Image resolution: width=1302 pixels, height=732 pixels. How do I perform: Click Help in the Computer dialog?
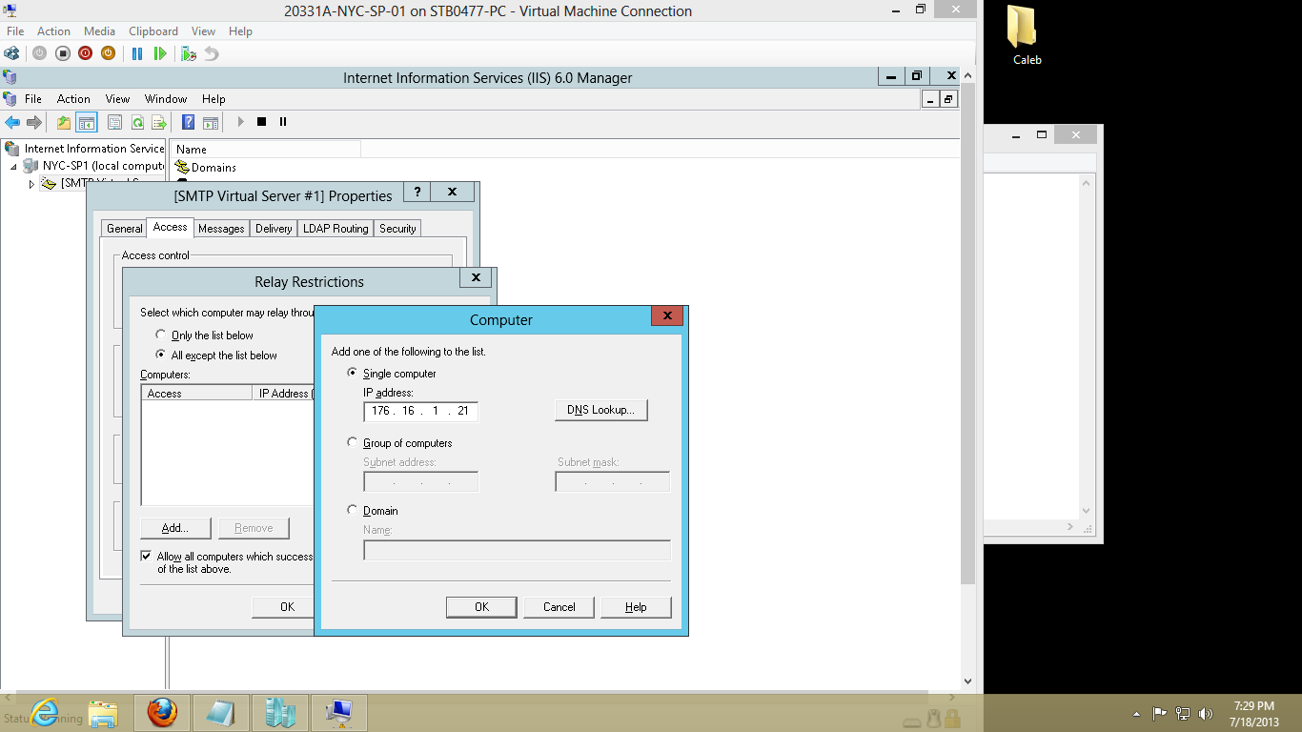pos(636,607)
